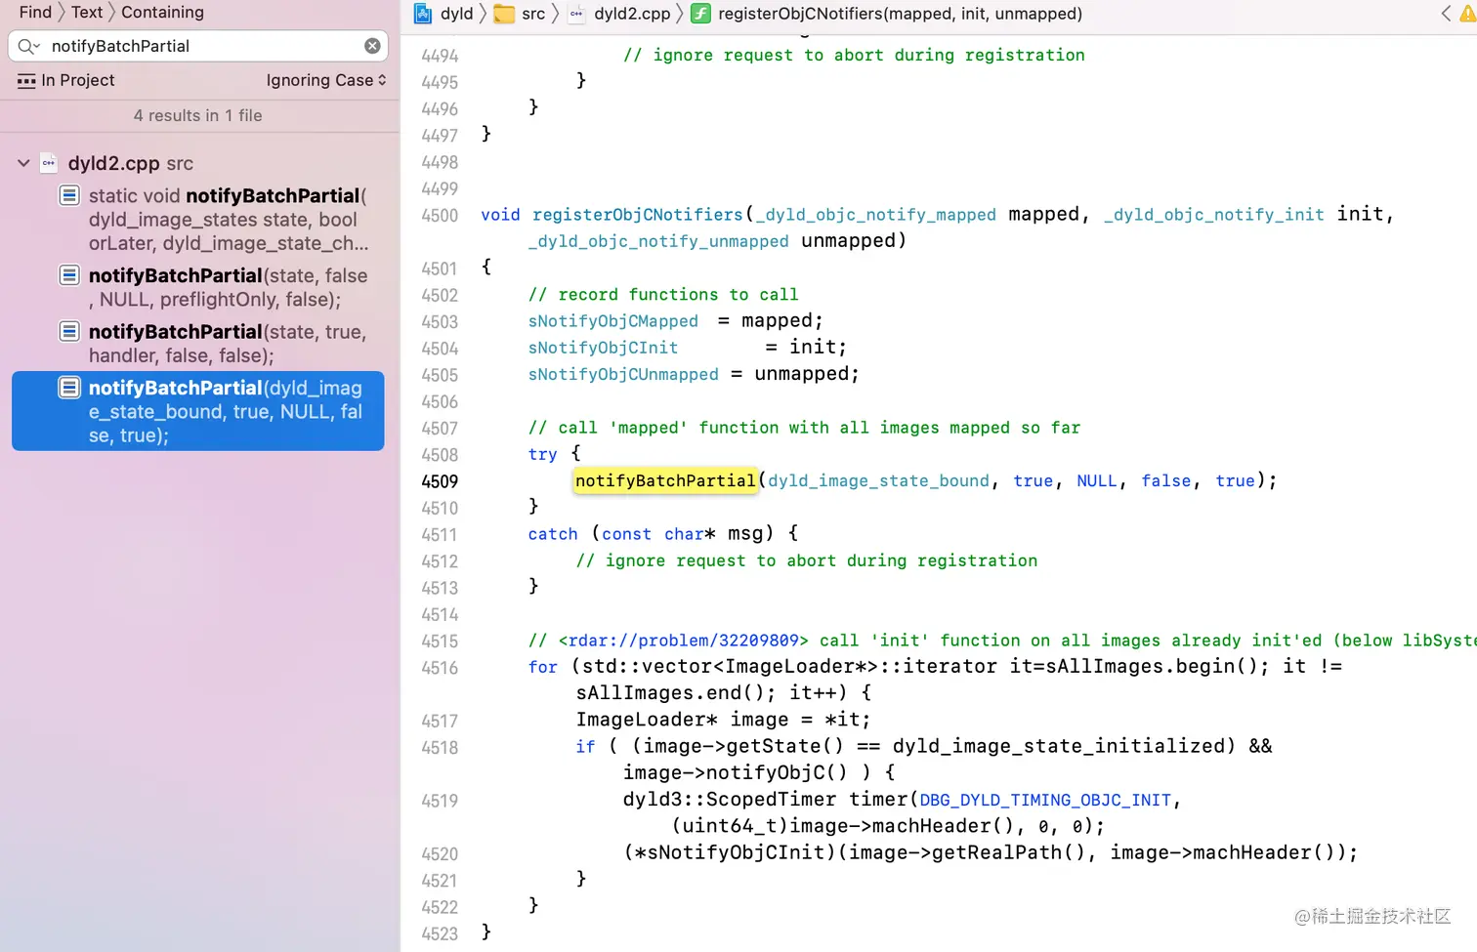
Task: Click the dyld project icon in breadcrumb
Action: pos(423,14)
